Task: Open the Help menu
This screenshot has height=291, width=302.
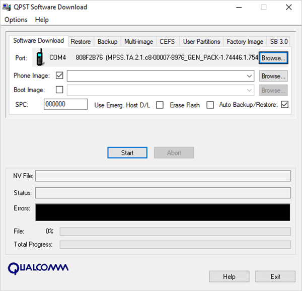Action: click(x=42, y=20)
